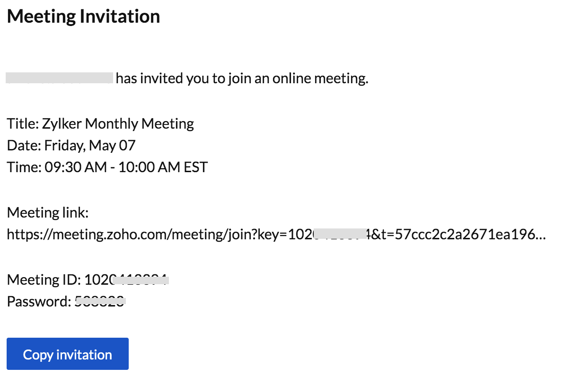Click the redacted inviter name
Image resolution: width=565 pixels, height=385 pixels.
tap(60, 78)
